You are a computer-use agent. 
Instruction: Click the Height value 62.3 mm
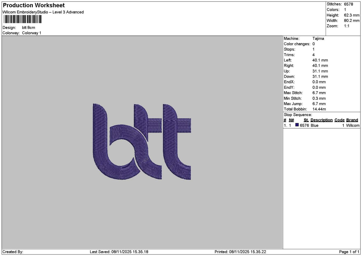point(351,15)
